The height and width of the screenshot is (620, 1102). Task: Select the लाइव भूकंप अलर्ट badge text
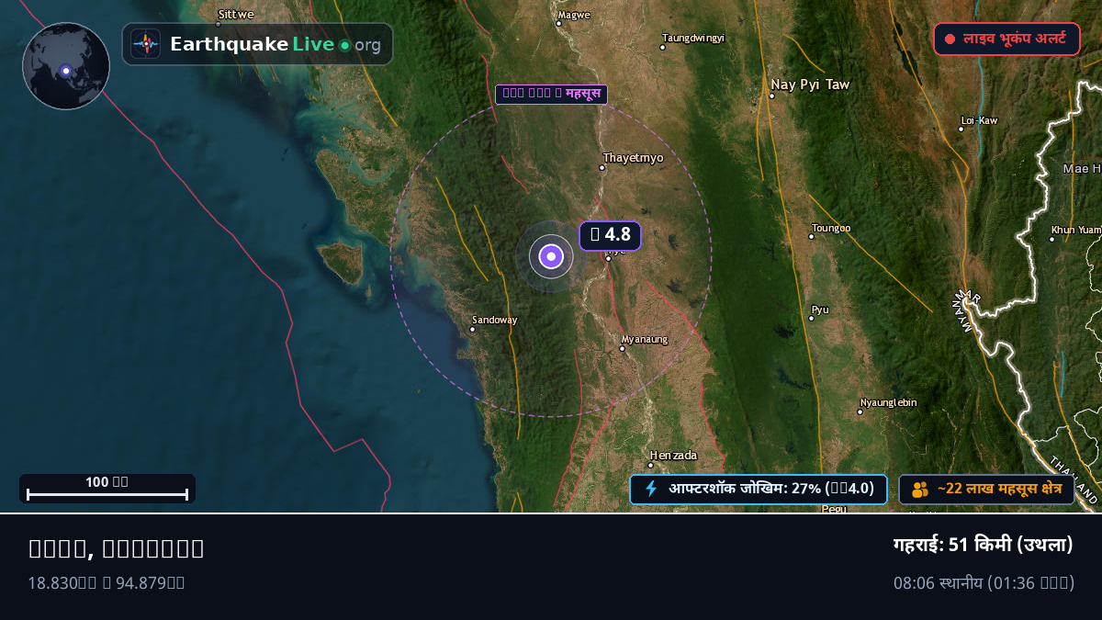point(1015,39)
